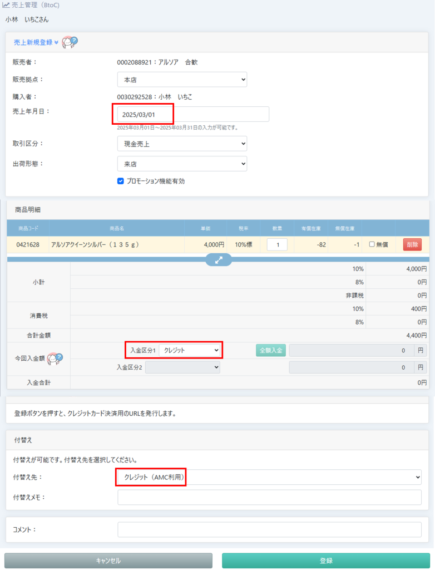Click the expand arrows icon below product row

[219, 259]
